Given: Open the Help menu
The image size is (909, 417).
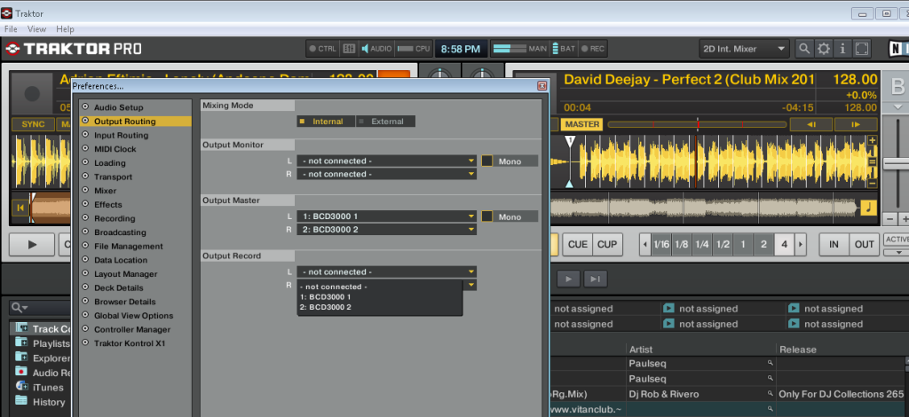Looking at the screenshot, I should coord(65,29).
